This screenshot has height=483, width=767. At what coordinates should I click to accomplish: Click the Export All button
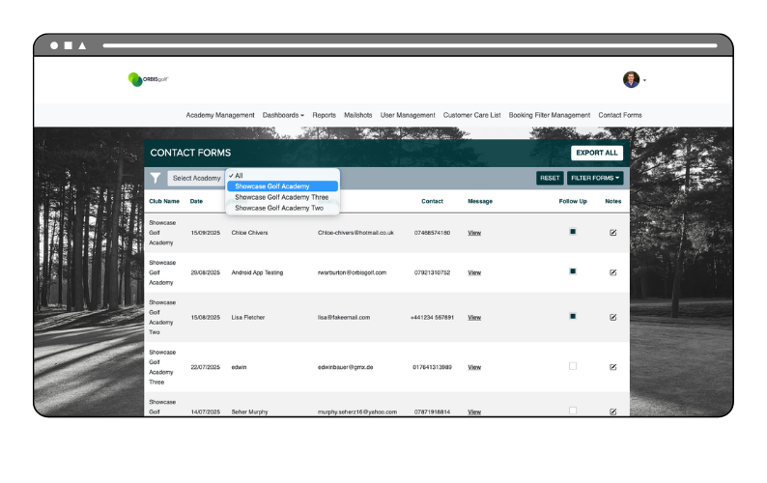tap(597, 153)
